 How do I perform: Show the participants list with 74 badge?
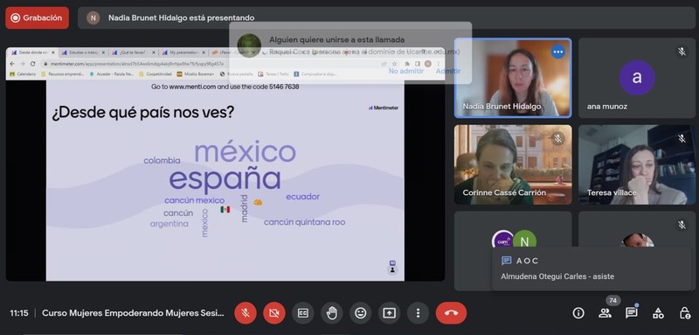coord(605,313)
